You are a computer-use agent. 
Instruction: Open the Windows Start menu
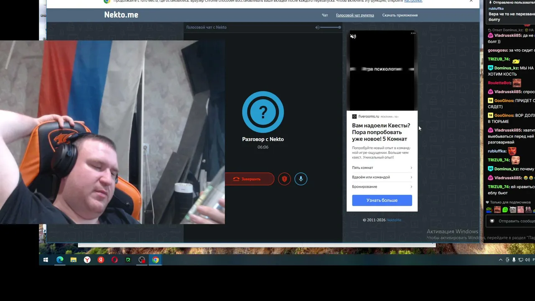pos(46,260)
